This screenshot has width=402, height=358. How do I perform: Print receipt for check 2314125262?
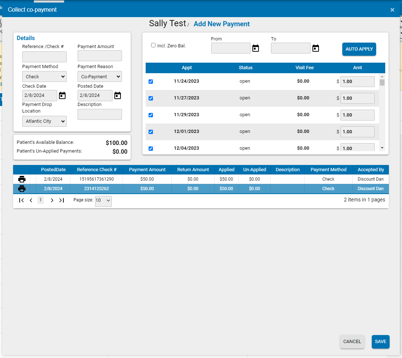[22, 188]
